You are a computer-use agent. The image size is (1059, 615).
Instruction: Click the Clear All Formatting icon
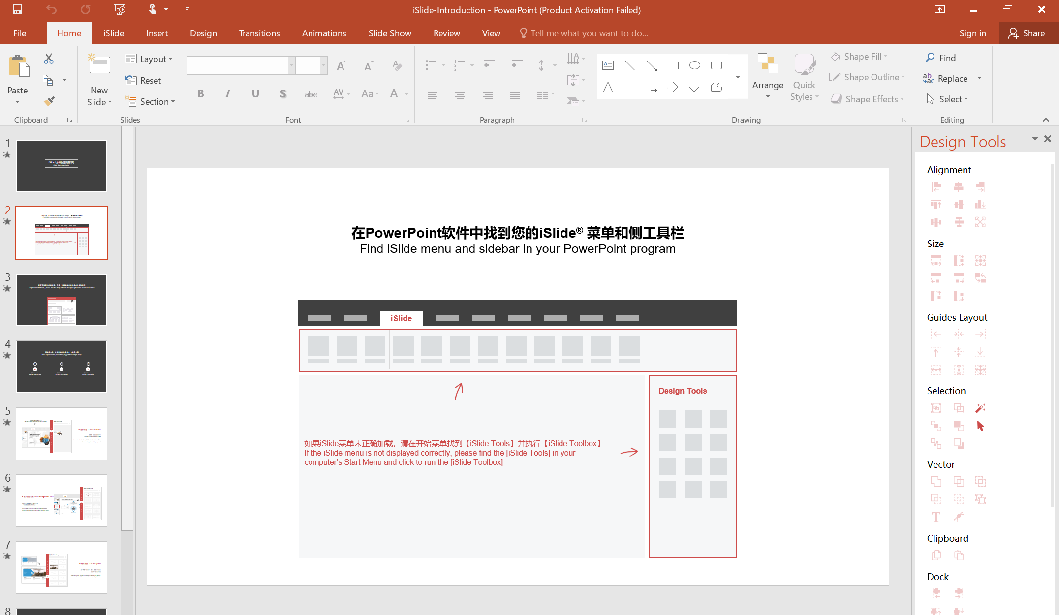click(397, 65)
